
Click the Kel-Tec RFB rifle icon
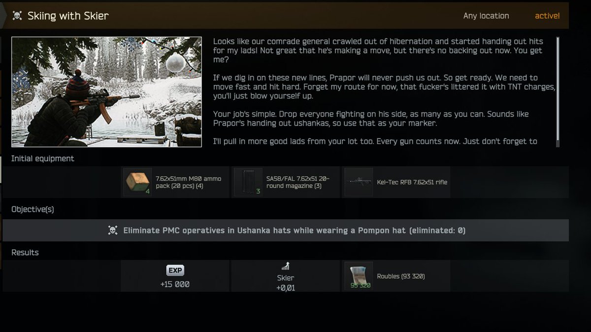358,182
